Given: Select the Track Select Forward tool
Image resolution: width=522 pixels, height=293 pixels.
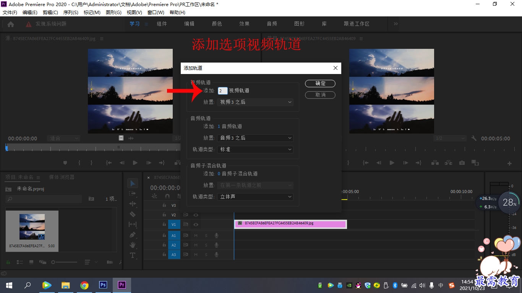Looking at the screenshot, I should point(133,194).
